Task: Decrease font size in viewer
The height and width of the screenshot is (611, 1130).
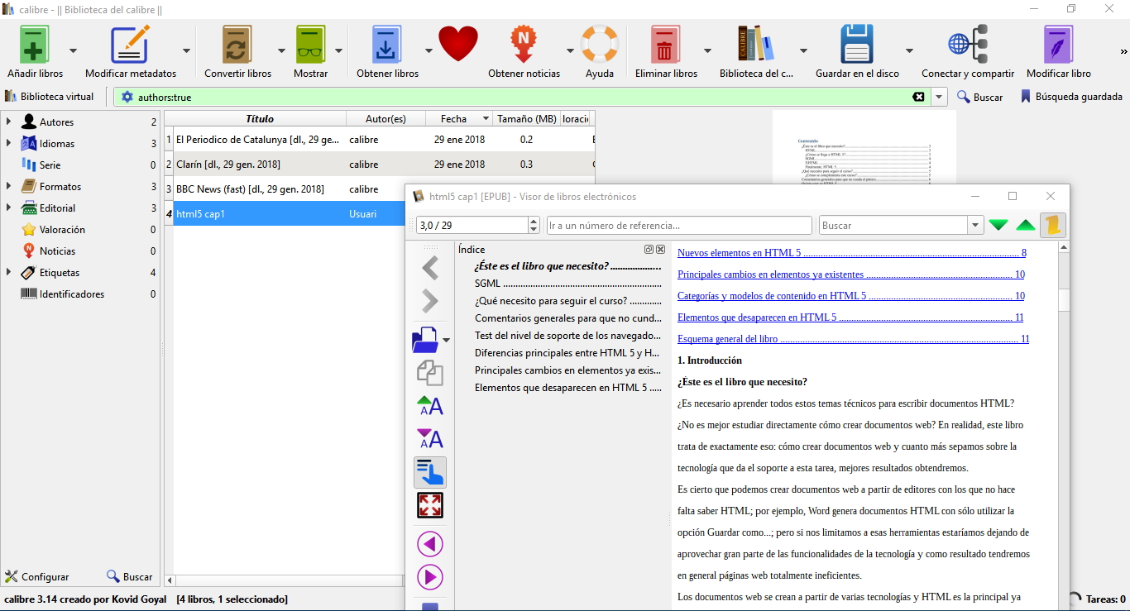Action: coord(430,438)
